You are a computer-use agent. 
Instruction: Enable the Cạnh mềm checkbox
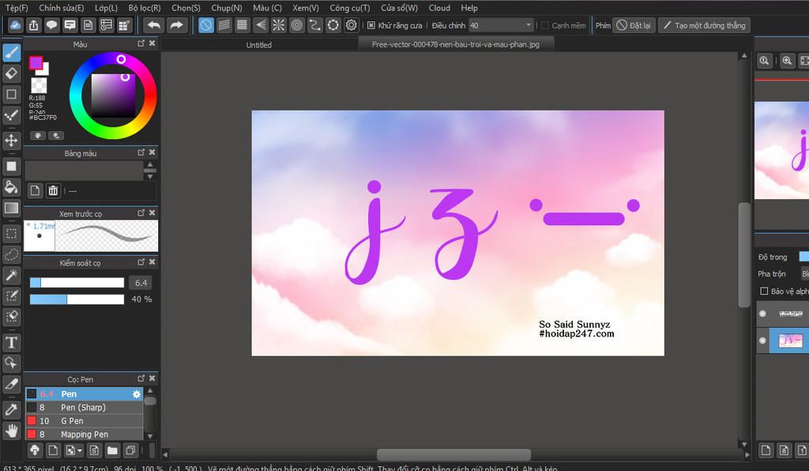tap(545, 25)
